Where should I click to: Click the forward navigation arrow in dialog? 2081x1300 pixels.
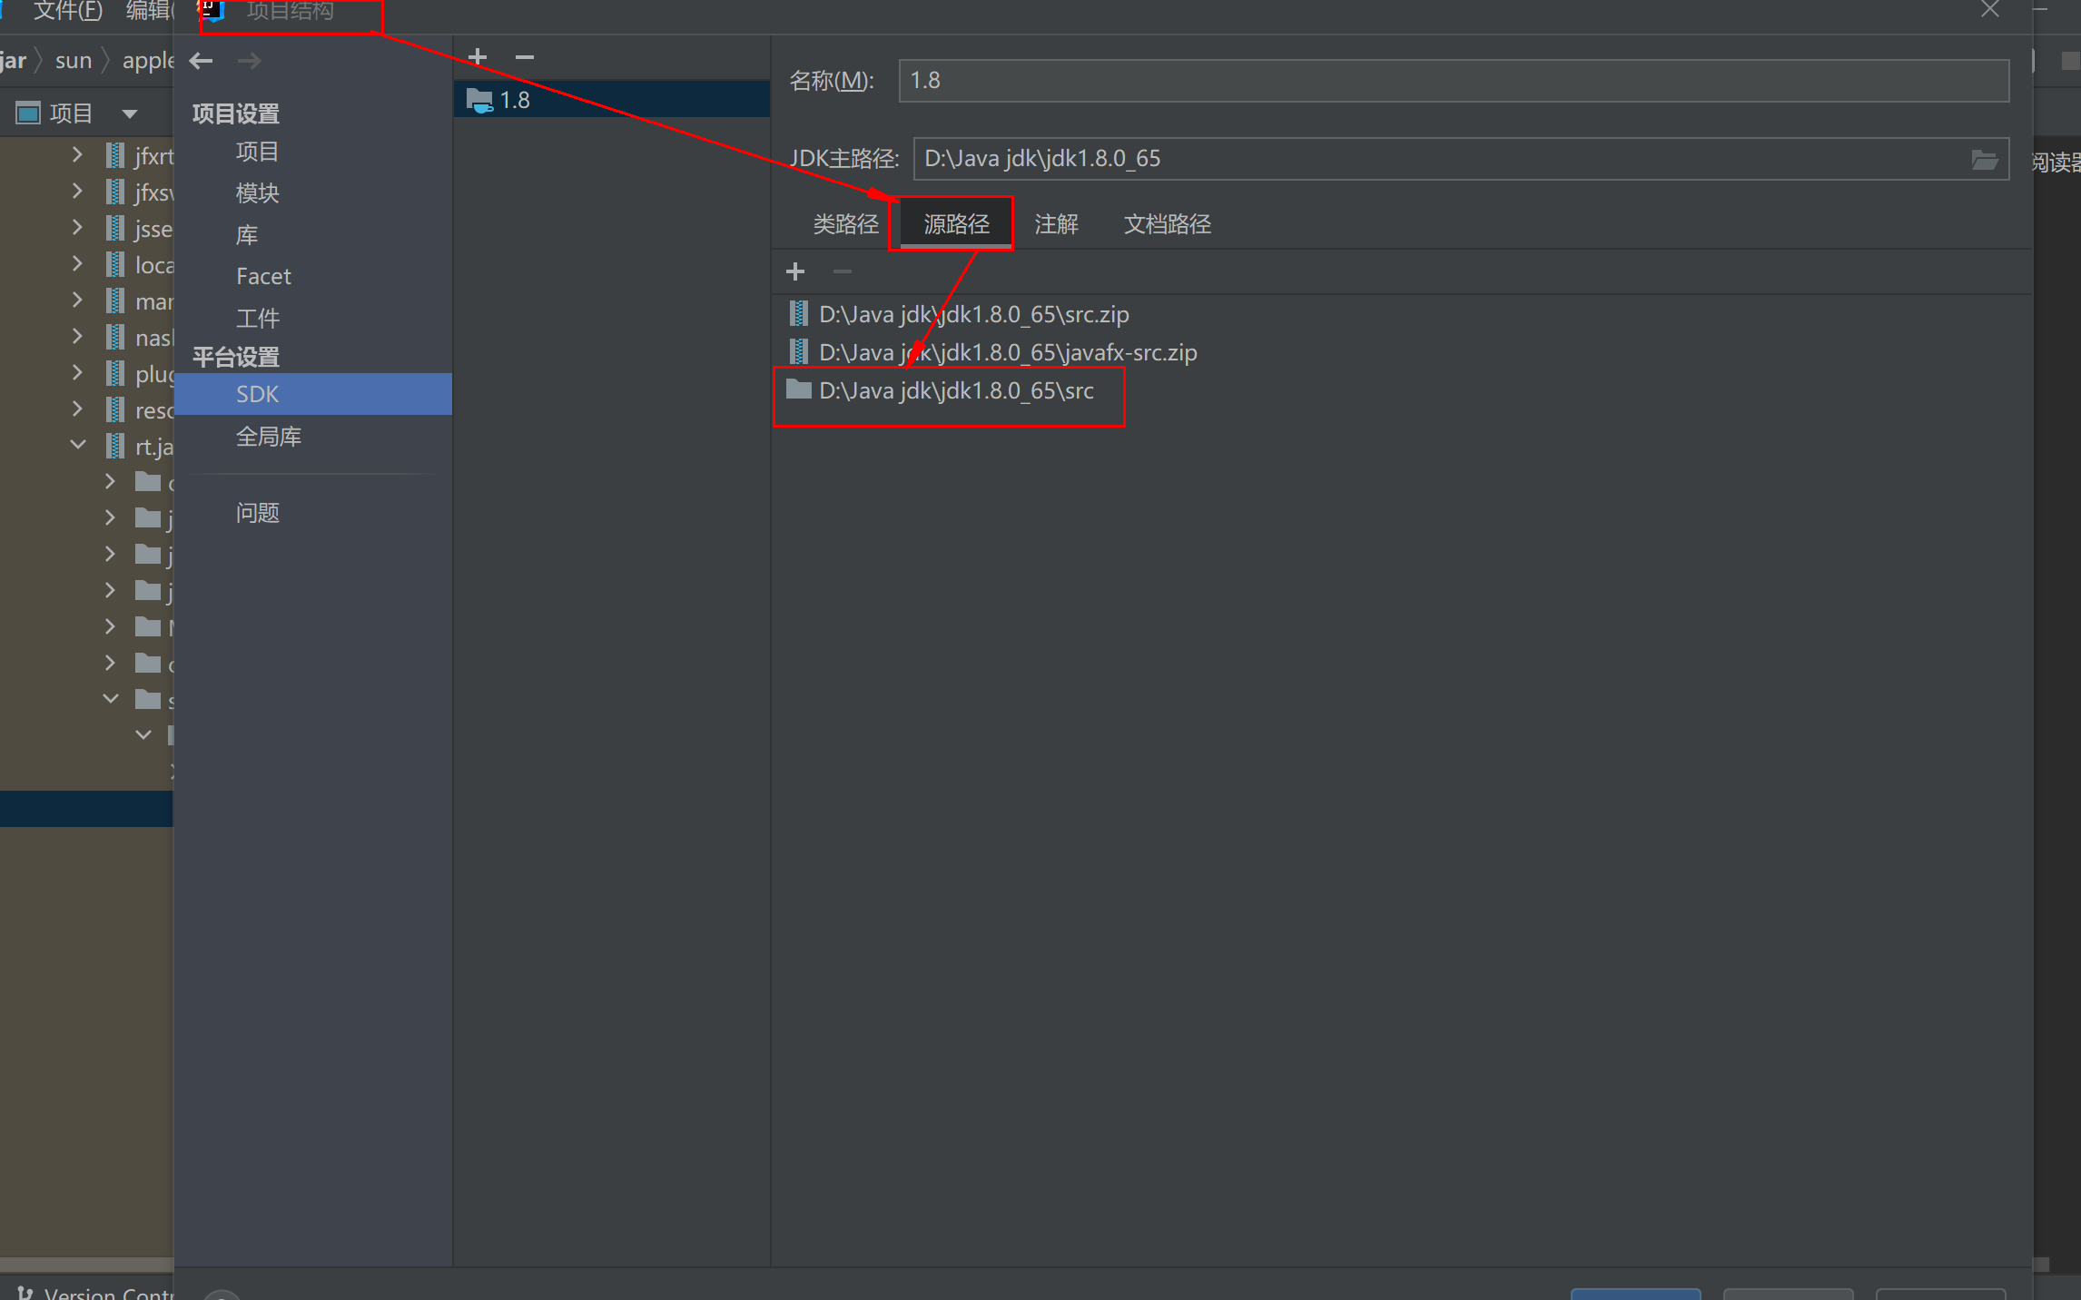[x=249, y=61]
